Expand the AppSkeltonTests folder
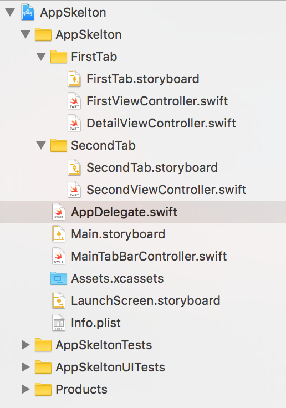 (25, 345)
